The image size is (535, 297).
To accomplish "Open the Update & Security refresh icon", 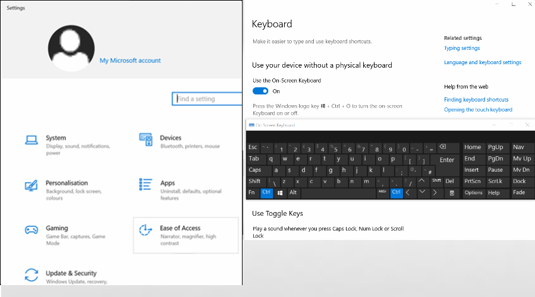I will [32, 275].
